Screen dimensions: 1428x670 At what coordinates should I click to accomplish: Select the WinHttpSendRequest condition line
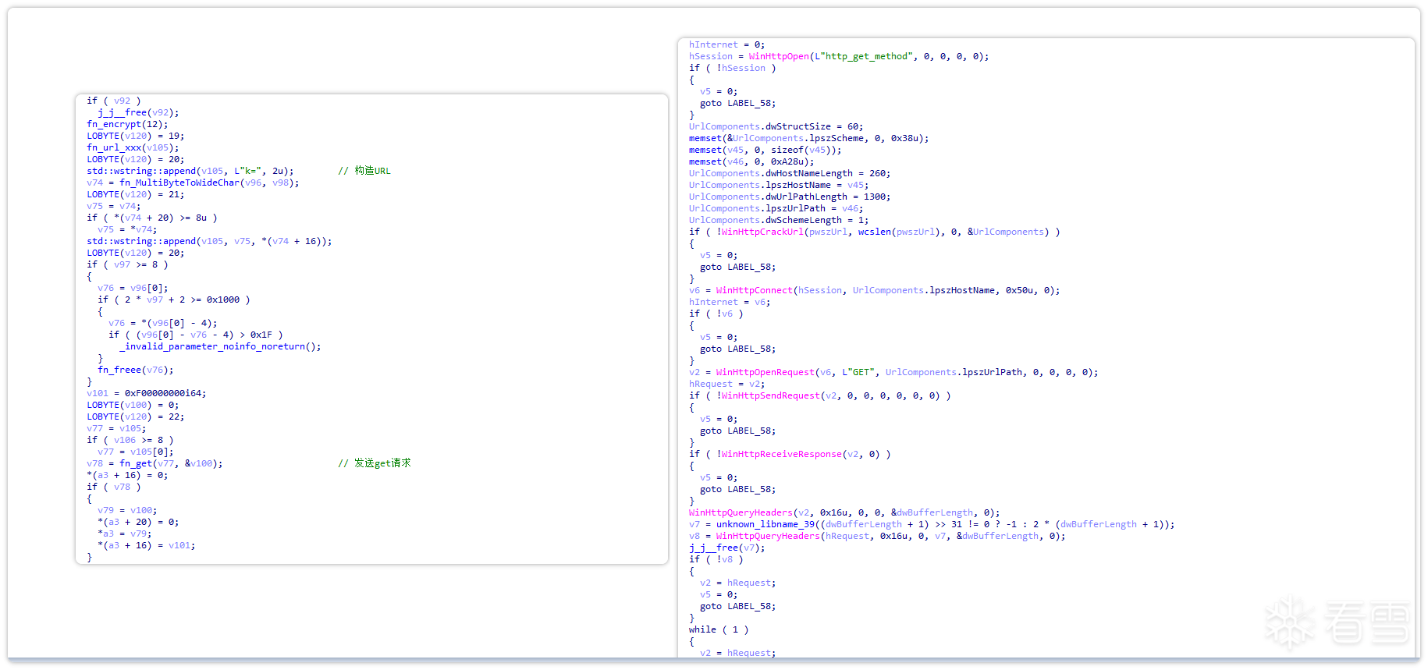point(820,395)
